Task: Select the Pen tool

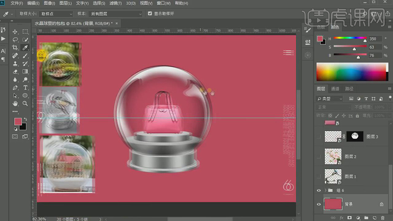Action: (x=15, y=88)
